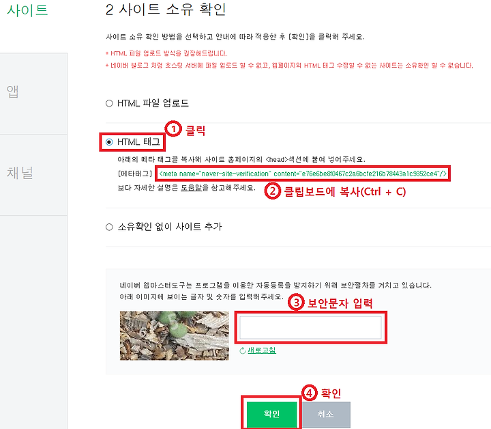This screenshot has width=491, height=429.
Task: Click the 2 사이트 소유 확인 heading
Action: pos(166,10)
